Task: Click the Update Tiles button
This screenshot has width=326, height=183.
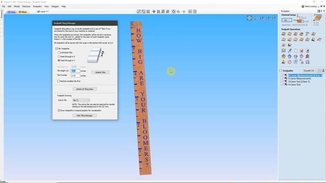Action: (x=100, y=72)
